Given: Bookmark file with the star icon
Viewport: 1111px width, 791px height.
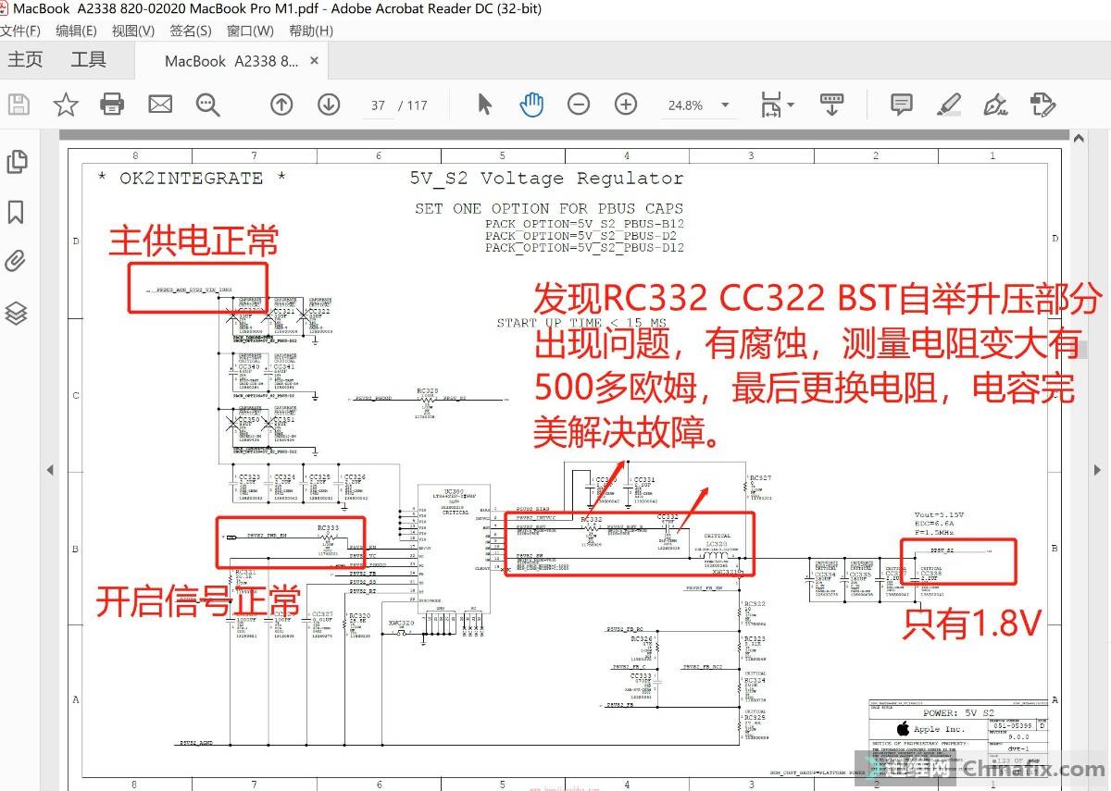Looking at the screenshot, I should 65,105.
